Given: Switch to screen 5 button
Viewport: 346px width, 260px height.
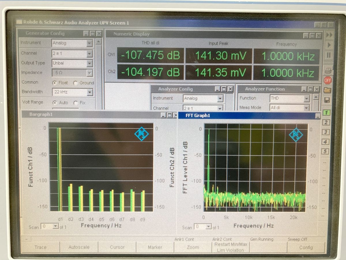Looking at the screenshot, I should (x=325, y=151).
